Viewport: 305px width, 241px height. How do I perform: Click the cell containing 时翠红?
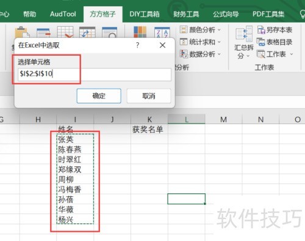click(75, 159)
